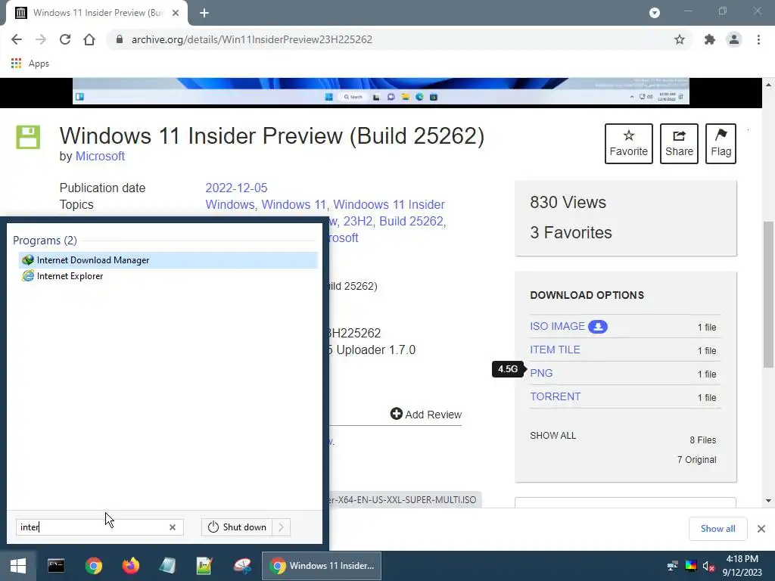This screenshot has height=581, width=775.
Task: Click the Windows 11 screenshot preview image
Action: pos(381,92)
